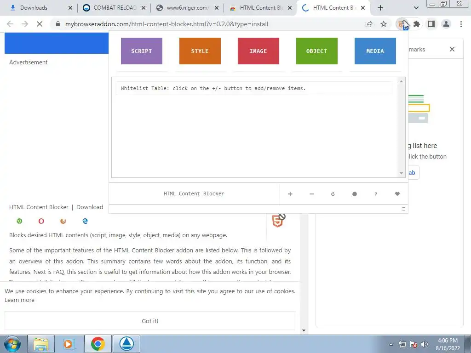Show hidden tray icons arrow
471x353 pixels.
pos(391,344)
